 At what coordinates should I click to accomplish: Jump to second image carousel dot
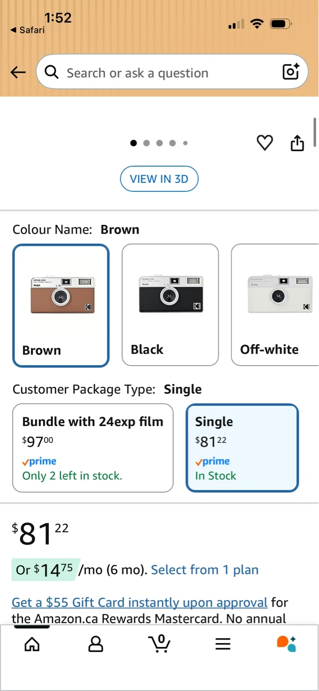(146, 143)
